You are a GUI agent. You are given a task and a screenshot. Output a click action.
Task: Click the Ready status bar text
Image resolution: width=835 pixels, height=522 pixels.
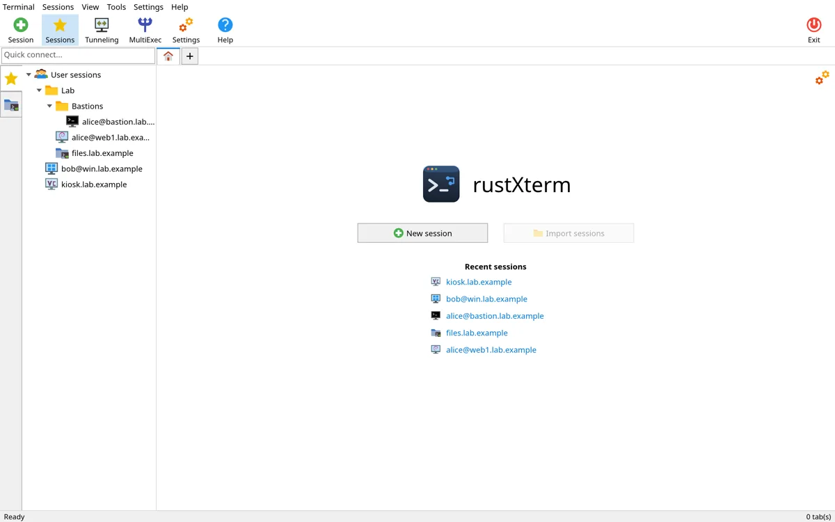pyautogui.click(x=14, y=516)
